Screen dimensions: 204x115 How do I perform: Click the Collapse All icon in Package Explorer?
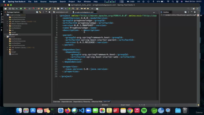(x=37, y=12)
